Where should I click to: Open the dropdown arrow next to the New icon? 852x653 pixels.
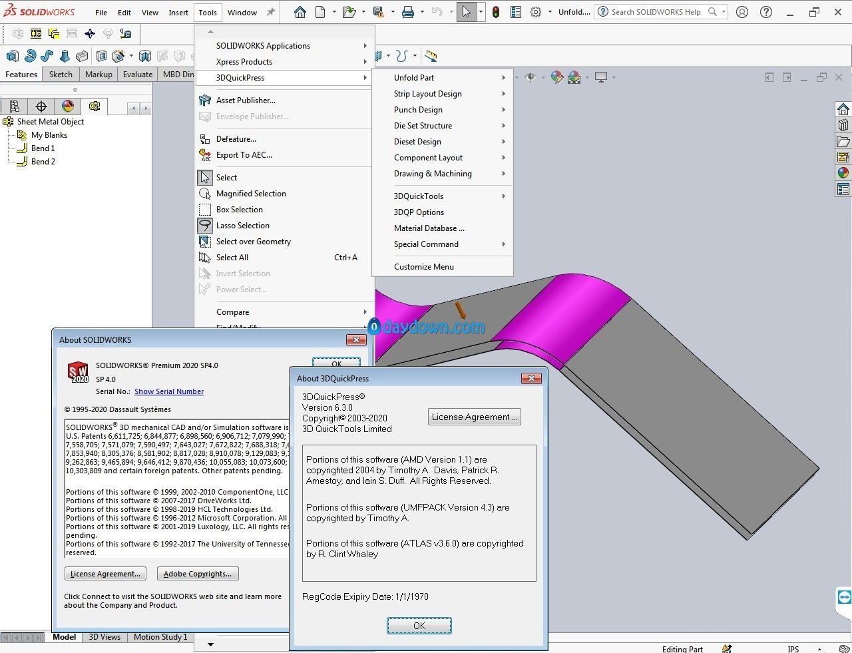334,12
